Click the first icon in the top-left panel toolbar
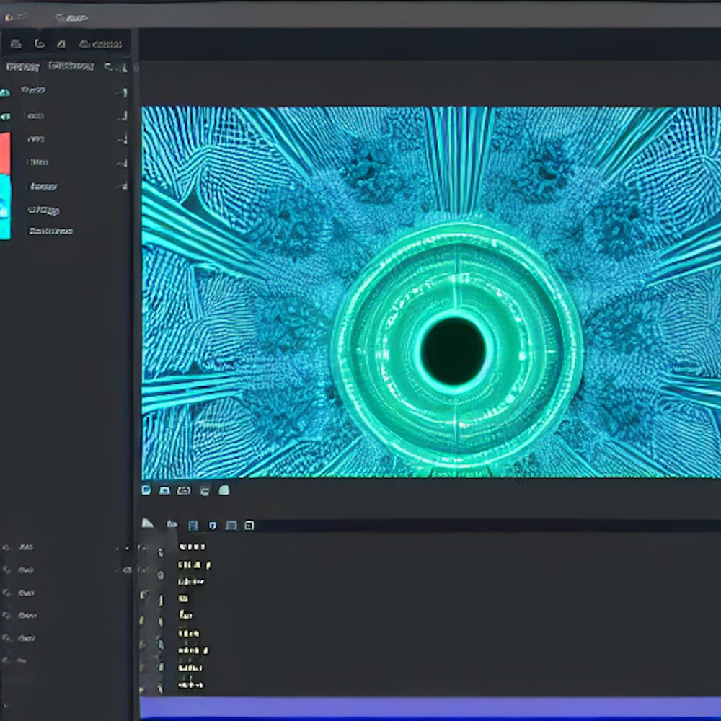The height and width of the screenshot is (721, 721). click(x=15, y=44)
